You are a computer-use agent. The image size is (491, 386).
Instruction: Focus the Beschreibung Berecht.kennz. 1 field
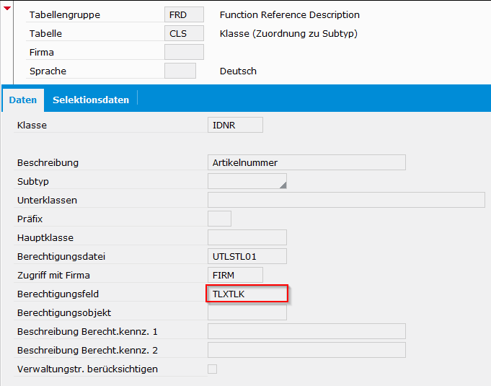(306, 331)
